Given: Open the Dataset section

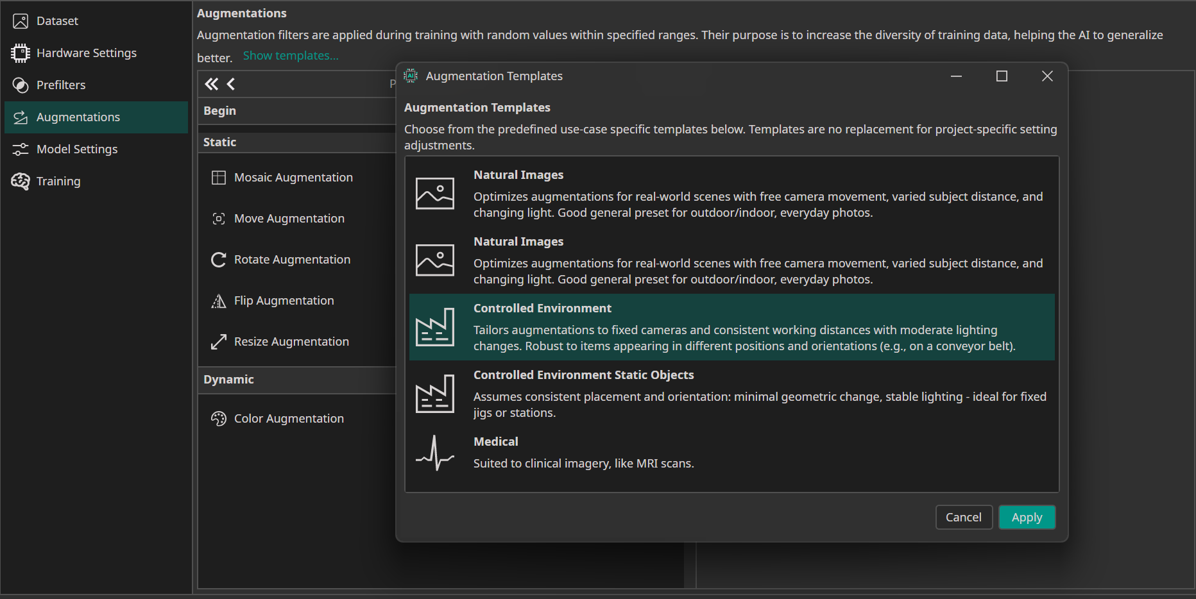Looking at the screenshot, I should click(58, 20).
